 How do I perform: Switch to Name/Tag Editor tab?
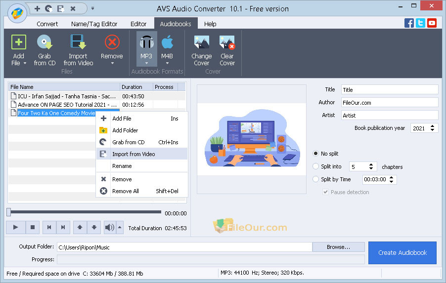tap(94, 24)
